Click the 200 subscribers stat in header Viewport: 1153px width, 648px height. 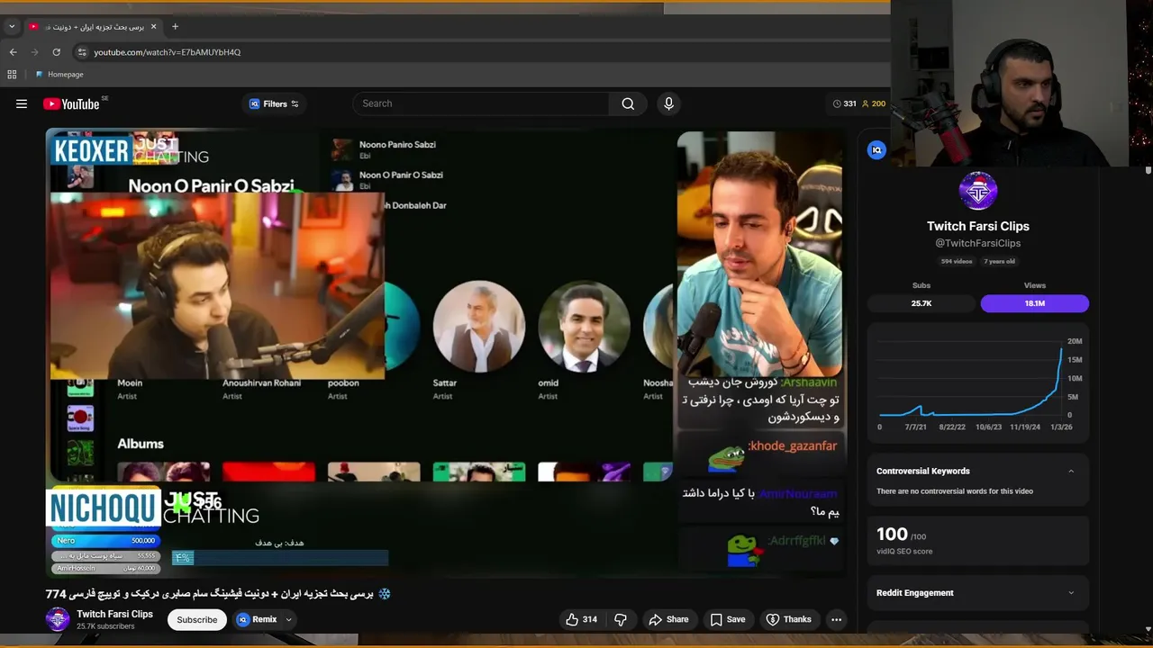click(x=874, y=103)
